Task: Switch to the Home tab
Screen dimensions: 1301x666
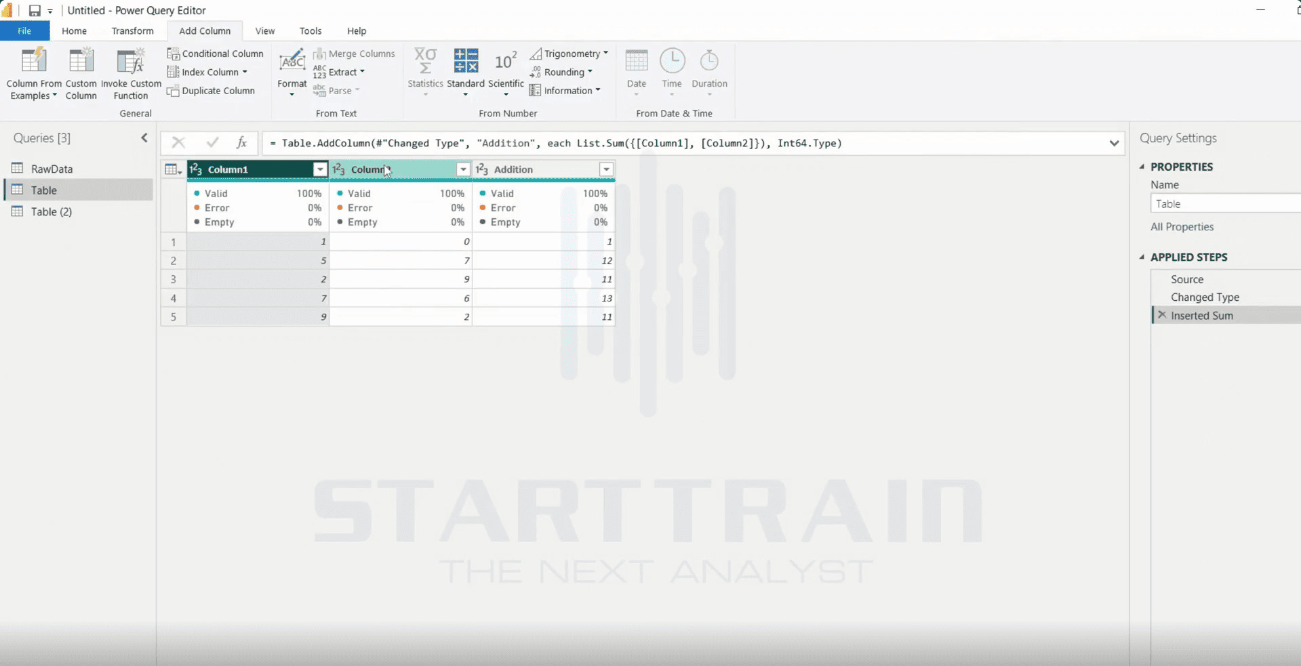Action: pos(74,31)
